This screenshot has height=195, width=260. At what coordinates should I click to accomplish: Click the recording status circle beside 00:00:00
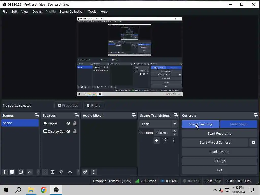pyautogui.click(x=184, y=181)
